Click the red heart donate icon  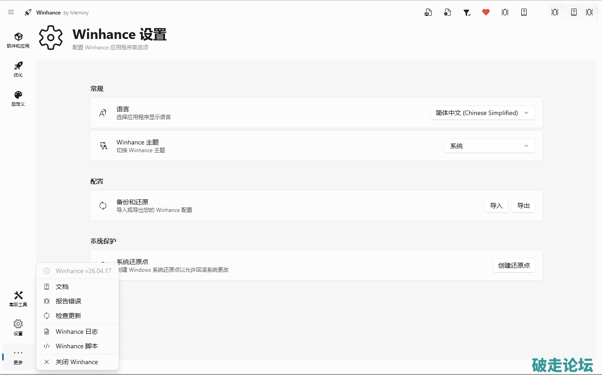coord(486,12)
